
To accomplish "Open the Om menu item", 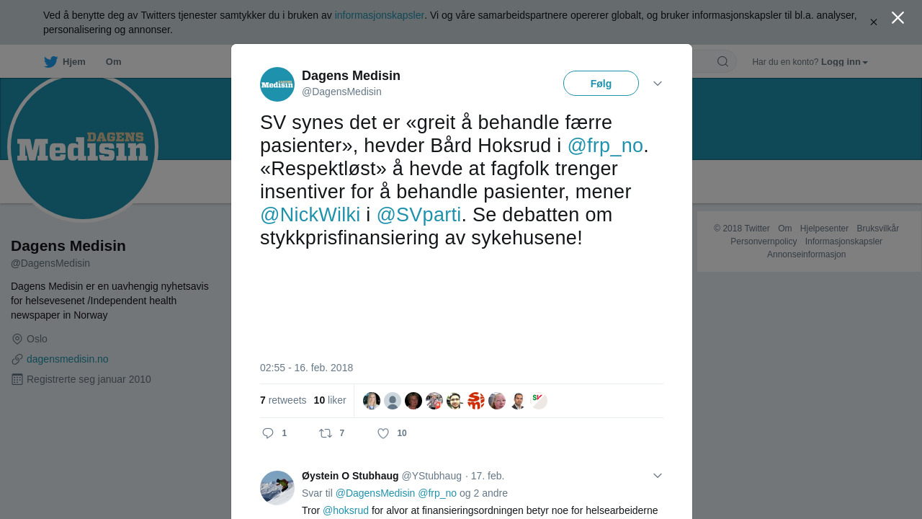I will point(113,62).
